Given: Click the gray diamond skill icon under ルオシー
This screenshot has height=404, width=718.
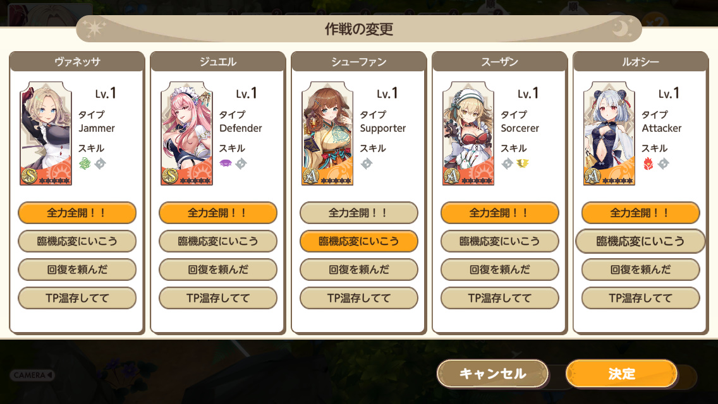Looking at the screenshot, I should pos(663,163).
